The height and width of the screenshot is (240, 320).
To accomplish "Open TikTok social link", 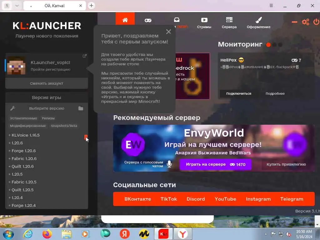I will coord(169,199).
